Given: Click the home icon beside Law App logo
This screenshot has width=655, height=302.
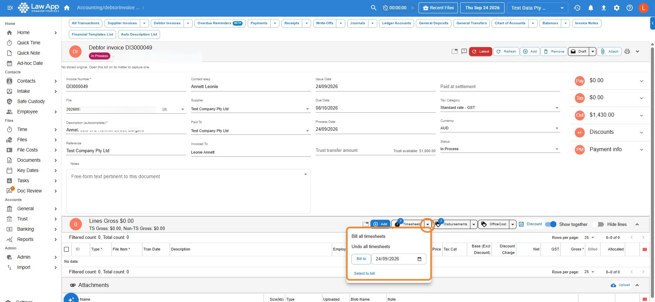Looking at the screenshot, I should click(67, 8).
